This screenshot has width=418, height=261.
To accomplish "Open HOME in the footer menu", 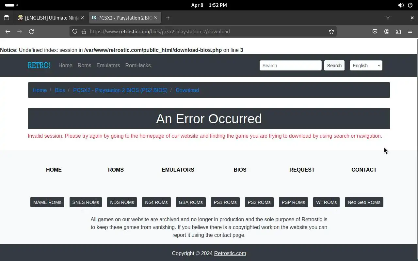I will pos(54,170).
